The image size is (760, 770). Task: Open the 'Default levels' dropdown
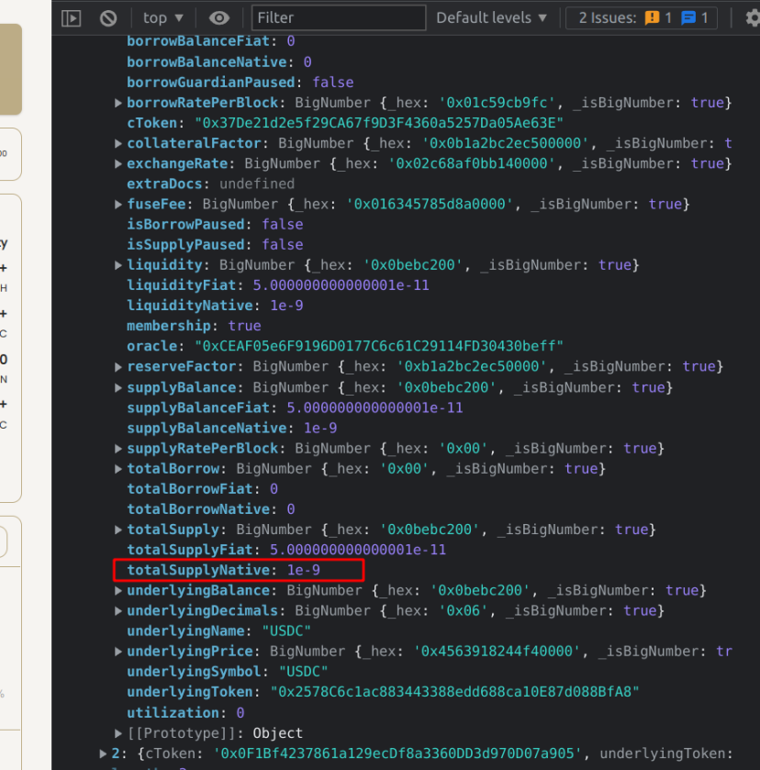[493, 17]
